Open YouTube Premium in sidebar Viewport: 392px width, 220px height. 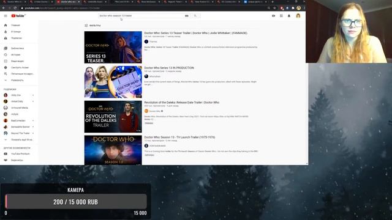pyautogui.click(x=20, y=154)
